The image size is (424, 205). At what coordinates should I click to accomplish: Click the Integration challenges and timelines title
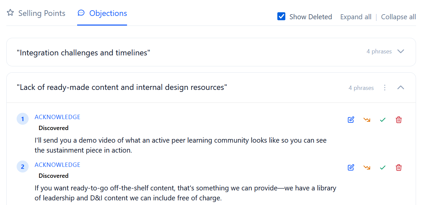(83, 53)
